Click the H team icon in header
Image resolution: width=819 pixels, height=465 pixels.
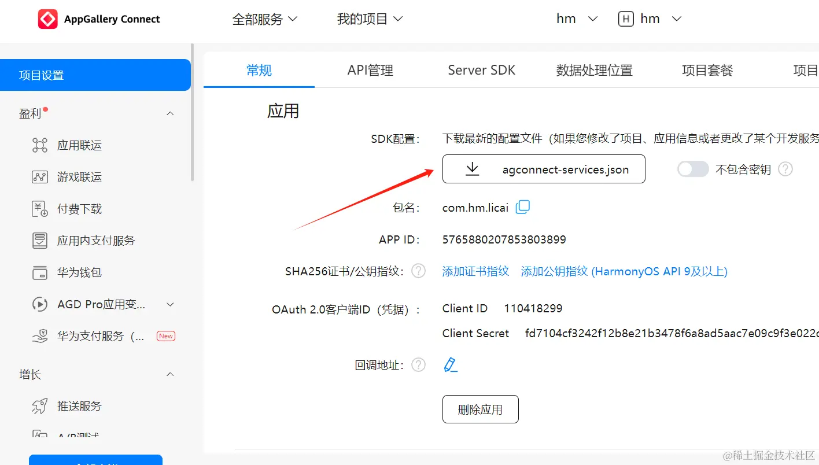click(x=626, y=19)
